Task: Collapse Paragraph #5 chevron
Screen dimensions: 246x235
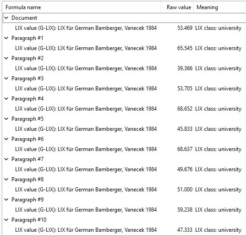Action: click(6, 119)
